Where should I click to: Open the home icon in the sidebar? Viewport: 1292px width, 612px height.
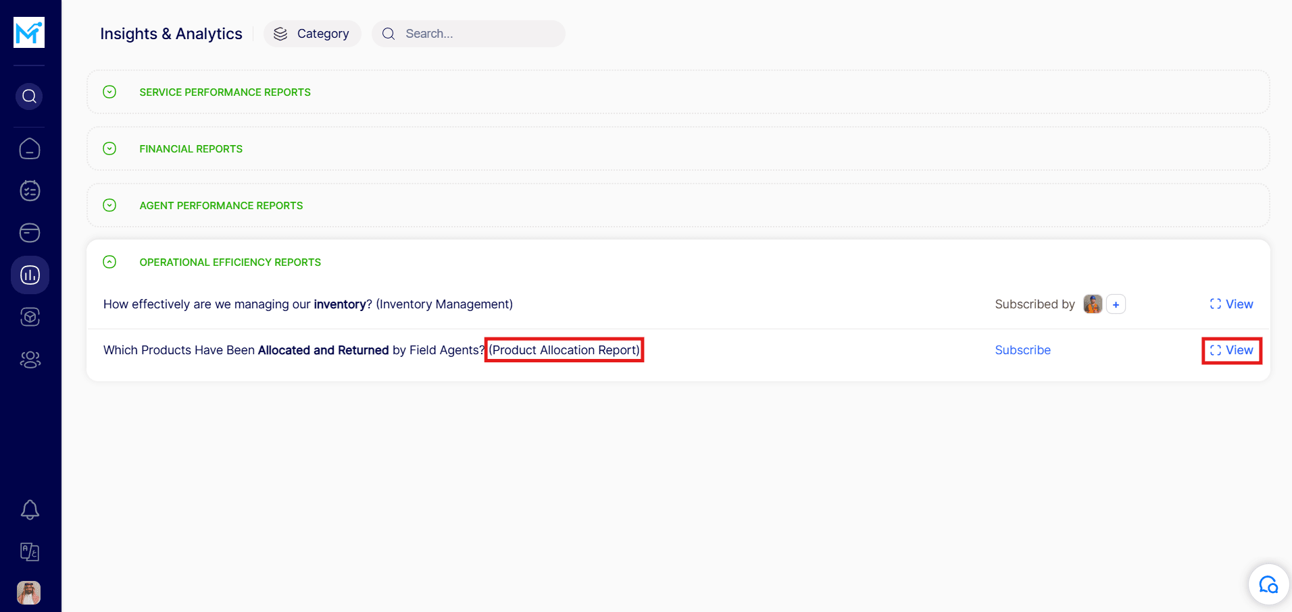(30, 148)
